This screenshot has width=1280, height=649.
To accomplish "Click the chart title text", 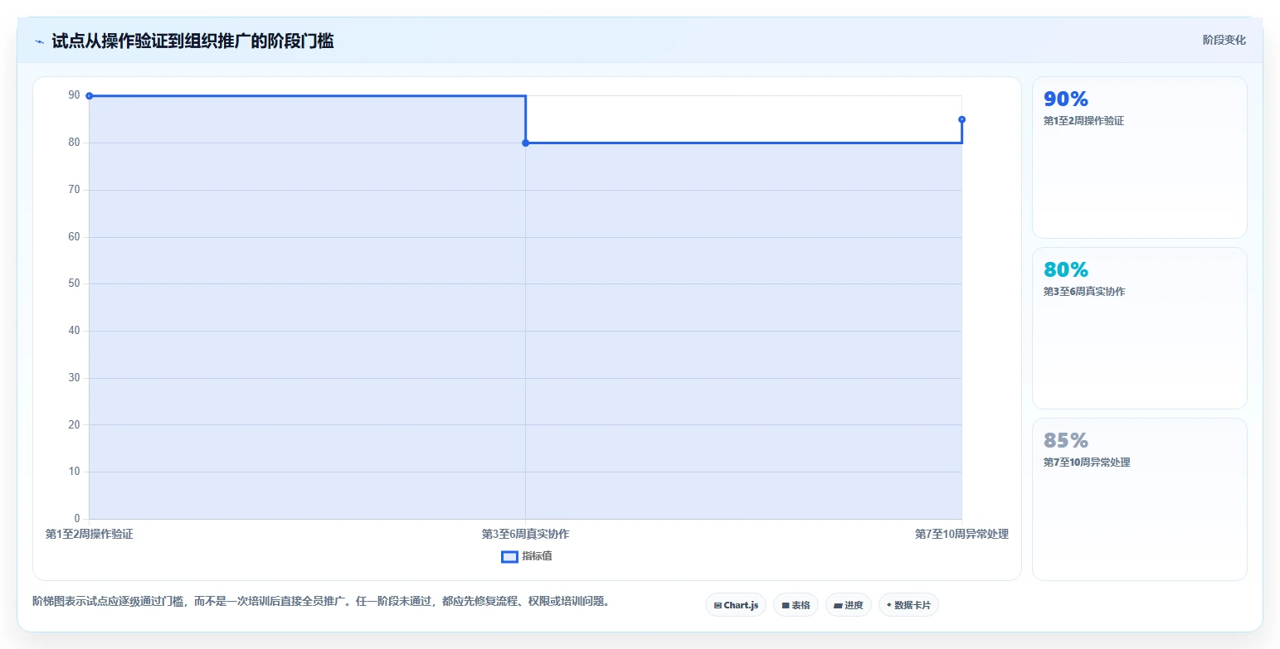I will pyautogui.click(x=192, y=41).
